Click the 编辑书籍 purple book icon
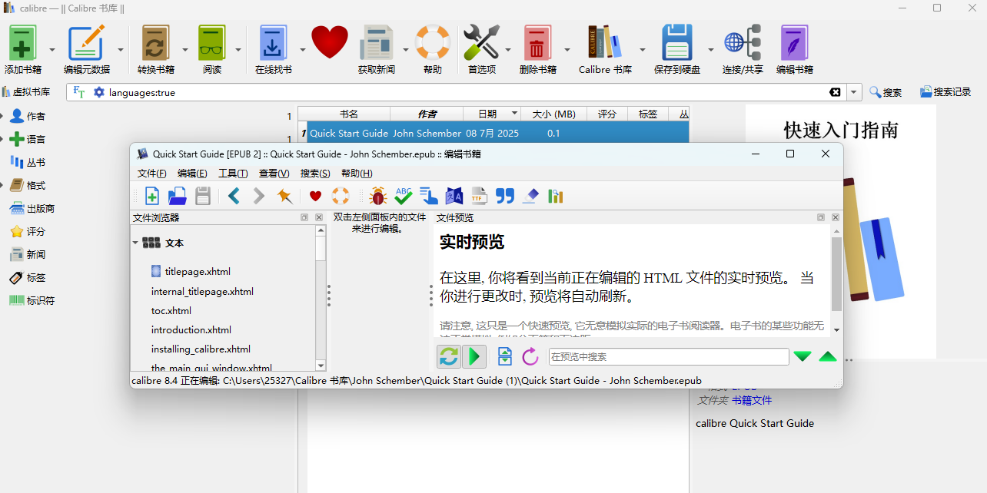The image size is (987, 493). coord(794,42)
